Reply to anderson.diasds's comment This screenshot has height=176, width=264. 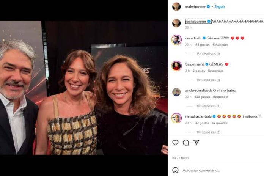click(221, 97)
